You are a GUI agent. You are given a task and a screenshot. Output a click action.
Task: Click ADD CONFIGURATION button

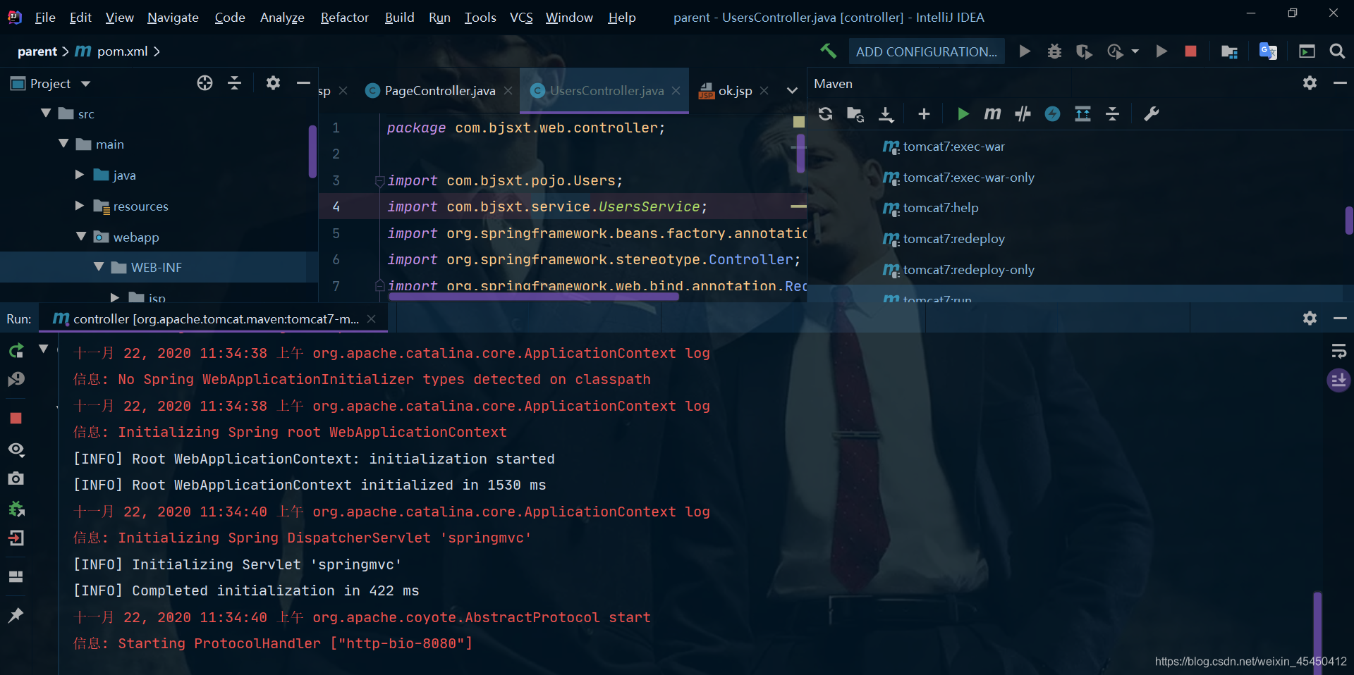pyautogui.click(x=926, y=51)
